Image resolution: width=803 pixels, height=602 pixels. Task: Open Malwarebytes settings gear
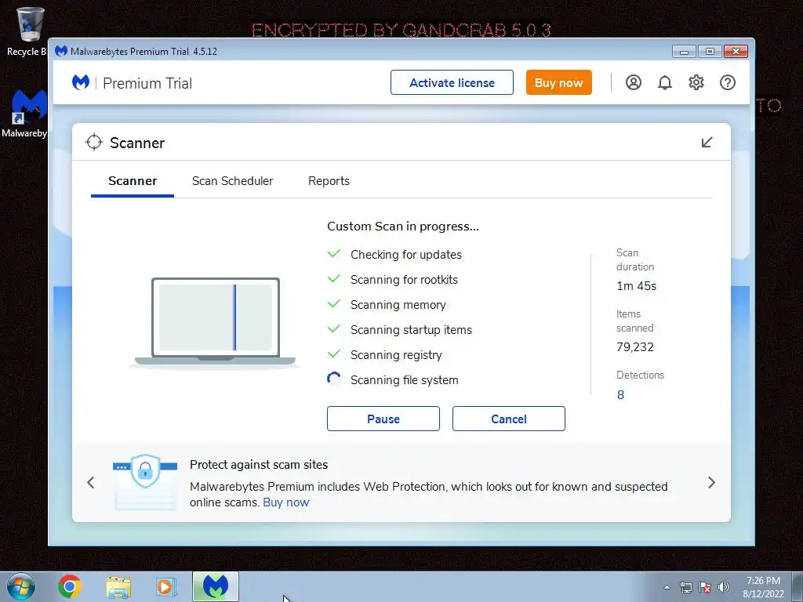[x=696, y=82]
